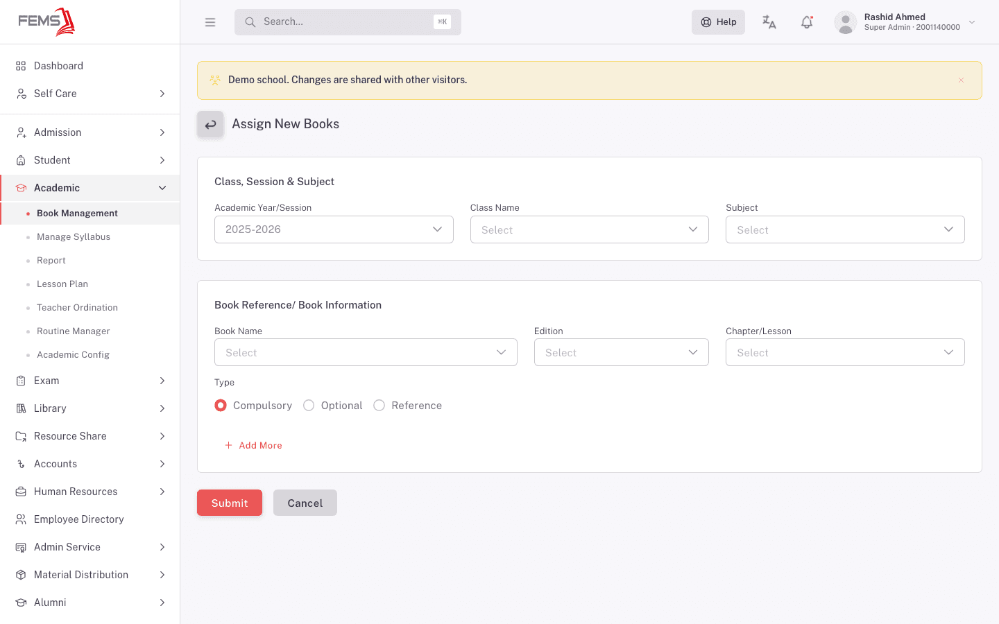Click the search magnifier icon
This screenshot has width=999, height=624.
[x=250, y=22]
